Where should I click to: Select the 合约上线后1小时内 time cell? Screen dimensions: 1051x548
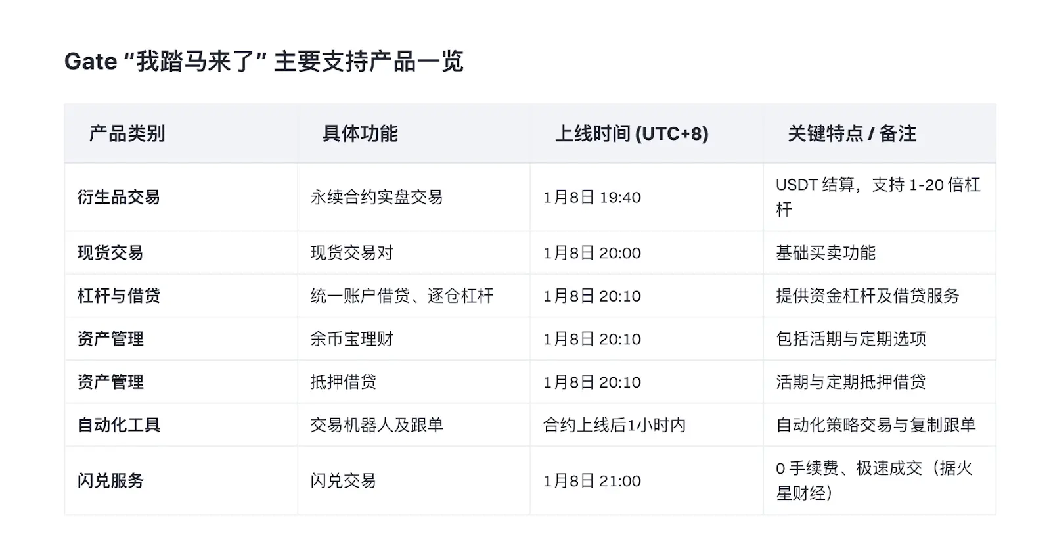pyautogui.click(x=614, y=425)
